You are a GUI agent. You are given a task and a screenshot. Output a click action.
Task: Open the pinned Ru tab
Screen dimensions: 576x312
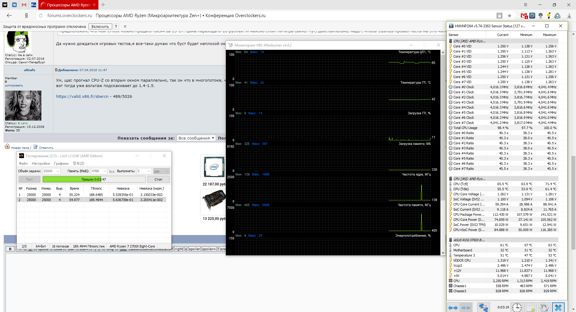[x=34, y=5]
